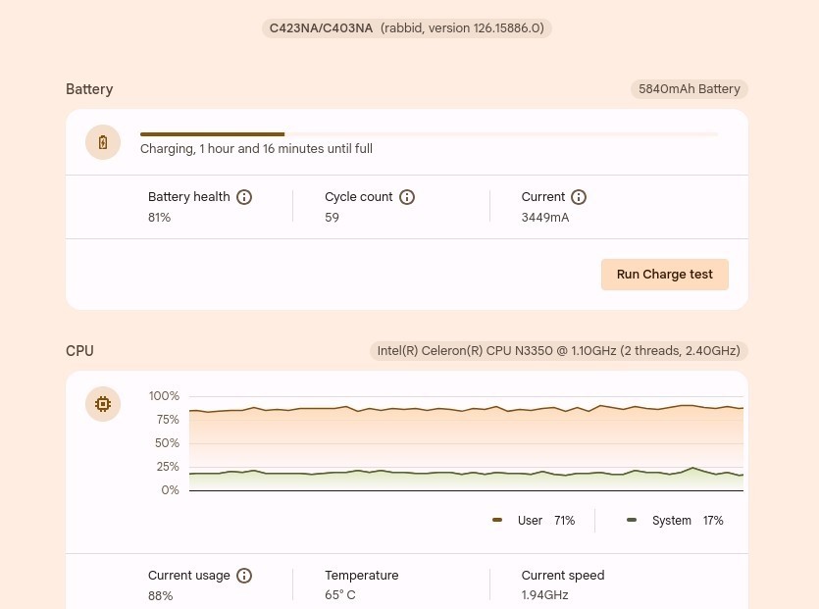Click the 5840mAh Battery label chip
The height and width of the screenshot is (609, 819).
click(689, 89)
